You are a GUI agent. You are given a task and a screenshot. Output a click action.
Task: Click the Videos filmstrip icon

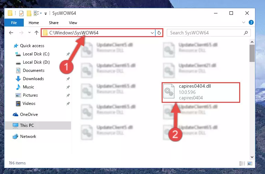tap(18, 104)
